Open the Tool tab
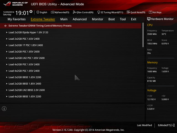The width and height of the screenshot is (177, 133). pos(123,19)
